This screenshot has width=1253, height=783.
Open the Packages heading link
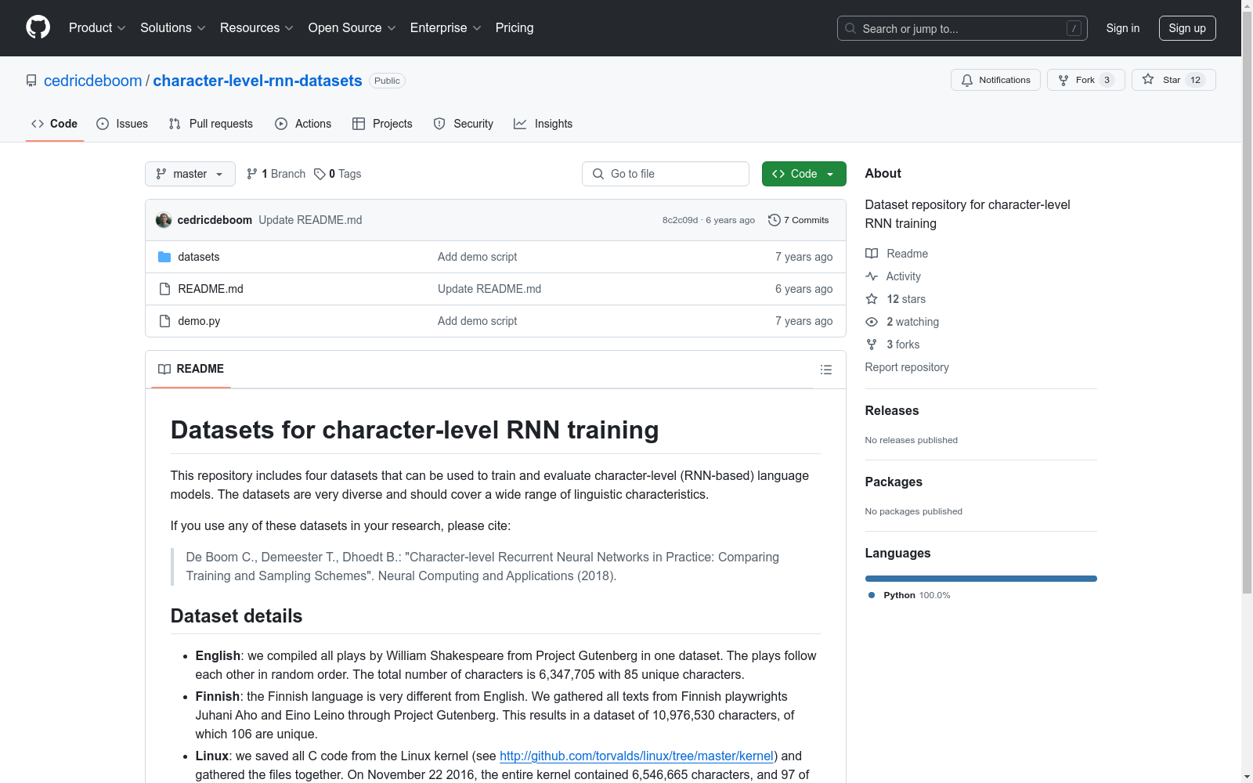(894, 482)
